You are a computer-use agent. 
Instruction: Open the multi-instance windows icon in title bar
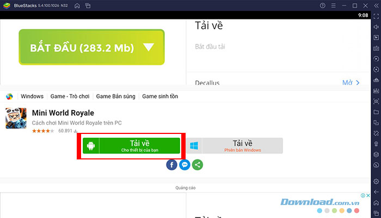[x=88, y=5]
